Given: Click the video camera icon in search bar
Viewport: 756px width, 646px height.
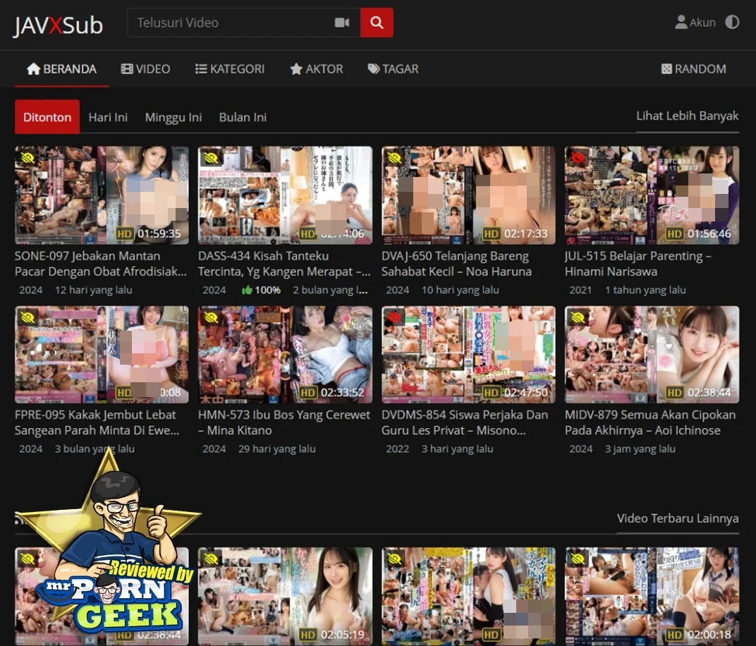Looking at the screenshot, I should 342,23.
